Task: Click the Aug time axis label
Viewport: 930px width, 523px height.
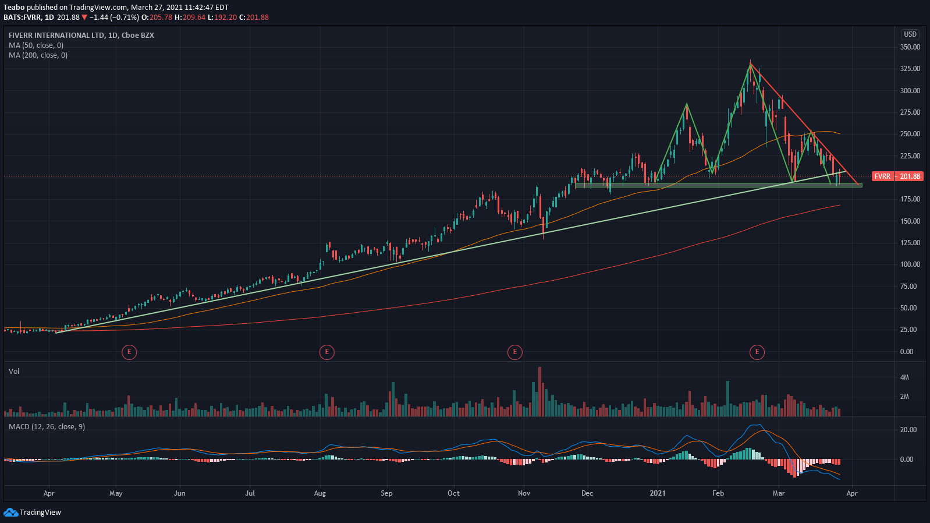Action: pos(320,493)
